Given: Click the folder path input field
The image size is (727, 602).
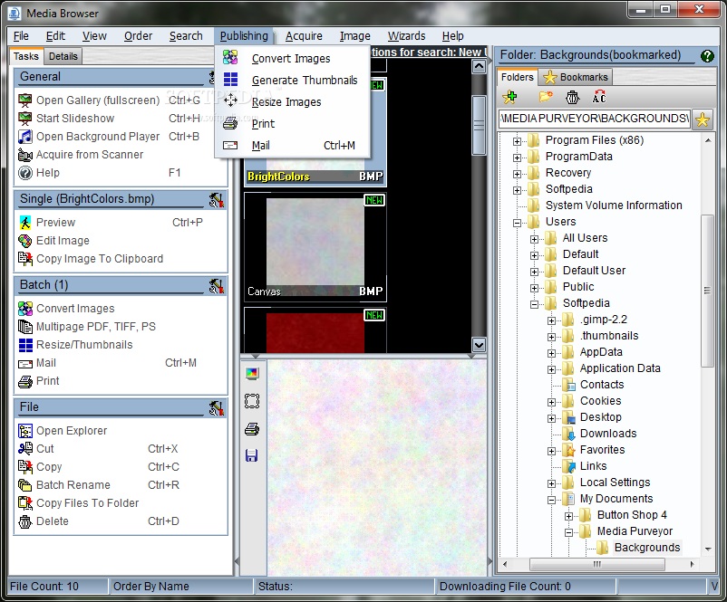Looking at the screenshot, I should click(594, 119).
